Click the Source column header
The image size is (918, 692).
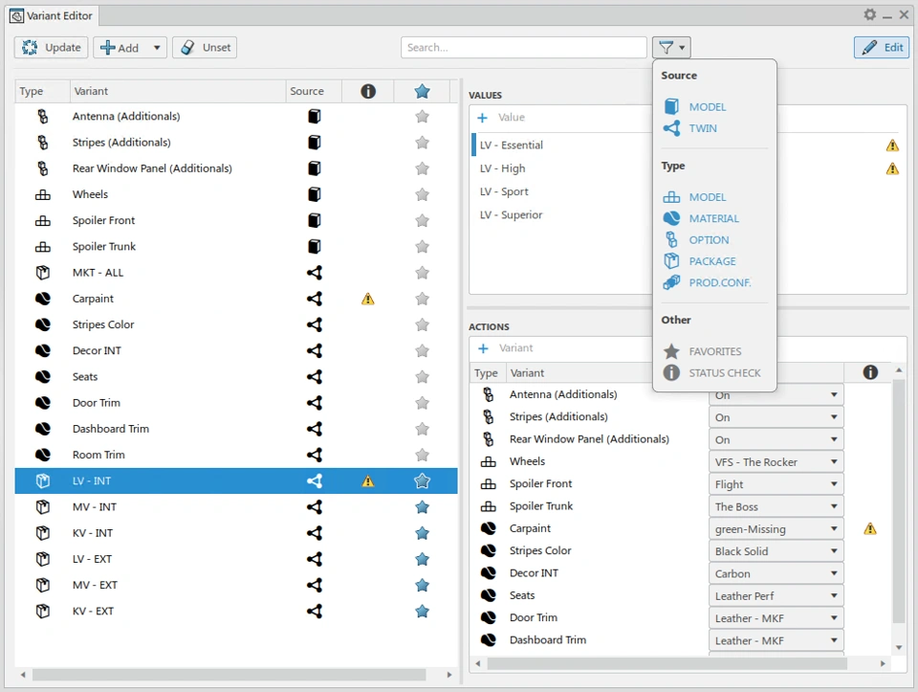point(314,92)
